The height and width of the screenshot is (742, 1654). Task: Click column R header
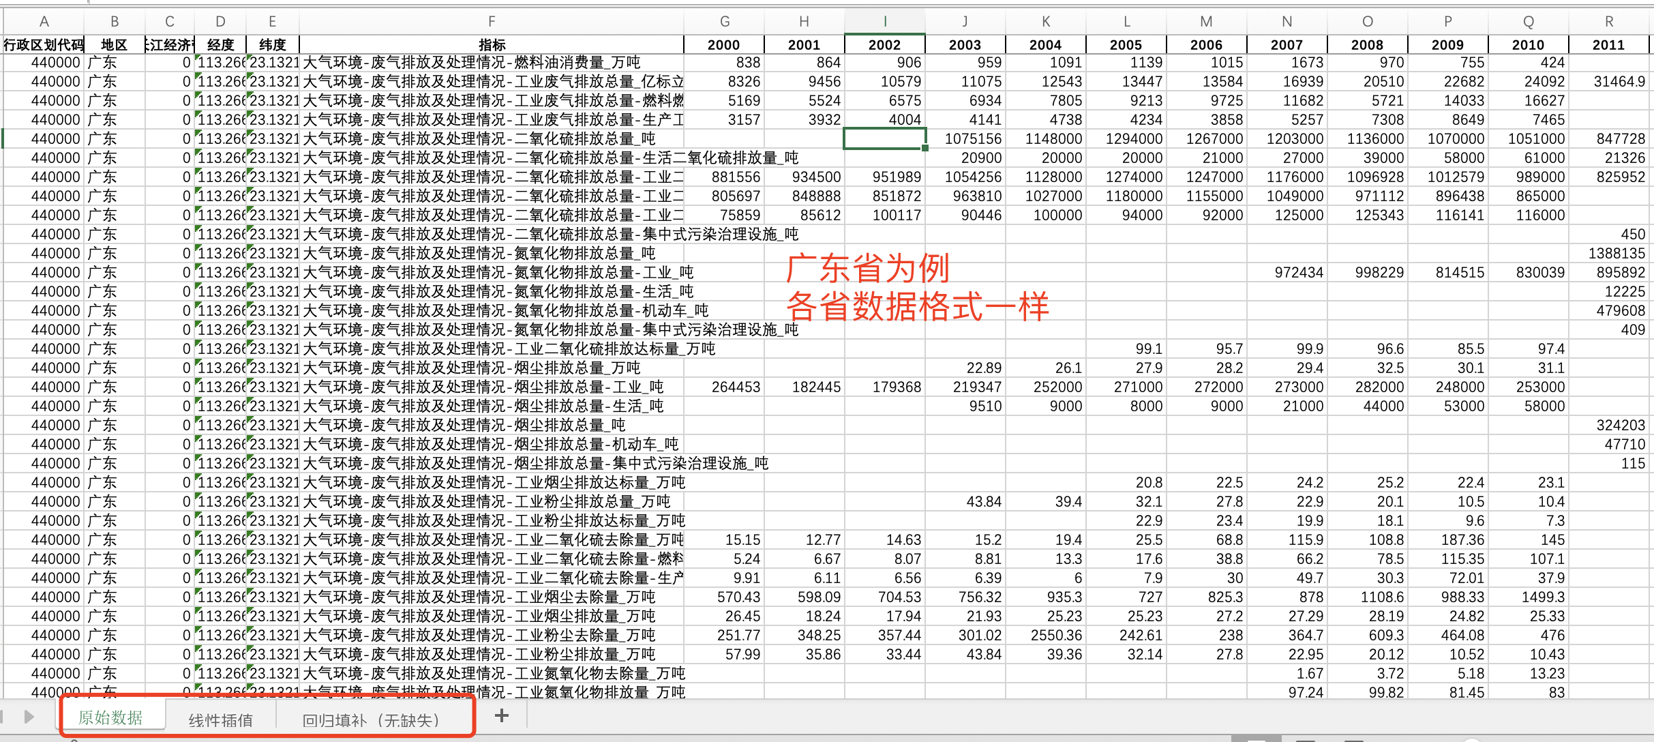1608,21
